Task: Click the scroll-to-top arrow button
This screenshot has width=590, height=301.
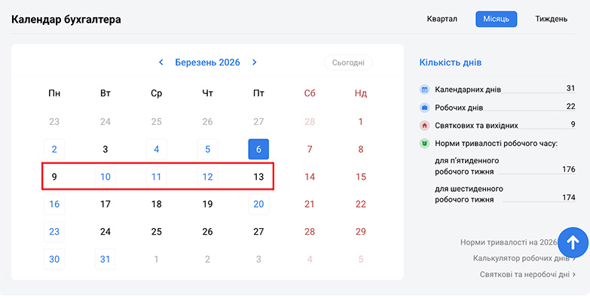Action: (572, 242)
